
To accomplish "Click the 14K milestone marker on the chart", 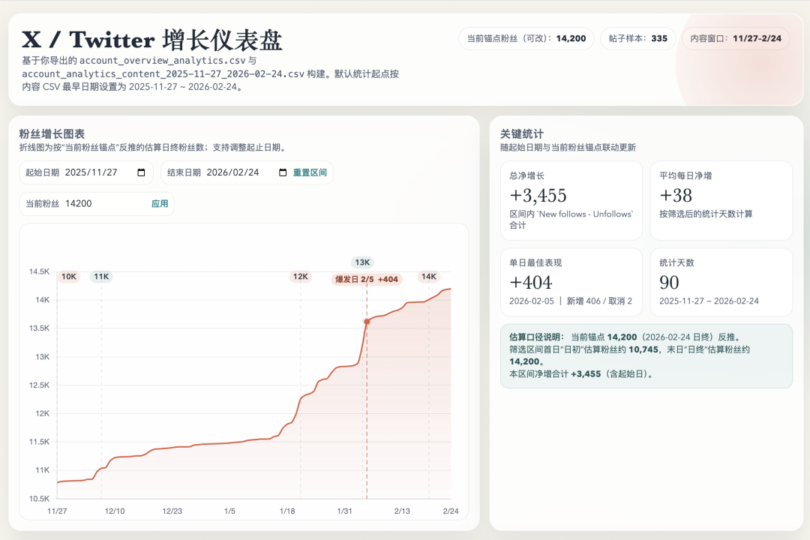I will point(429,276).
